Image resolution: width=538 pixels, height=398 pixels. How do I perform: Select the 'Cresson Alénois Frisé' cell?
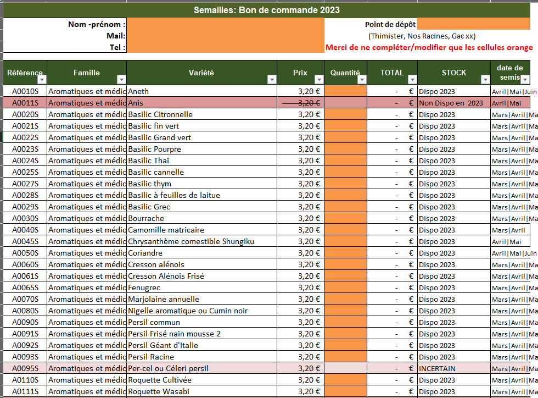point(202,276)
